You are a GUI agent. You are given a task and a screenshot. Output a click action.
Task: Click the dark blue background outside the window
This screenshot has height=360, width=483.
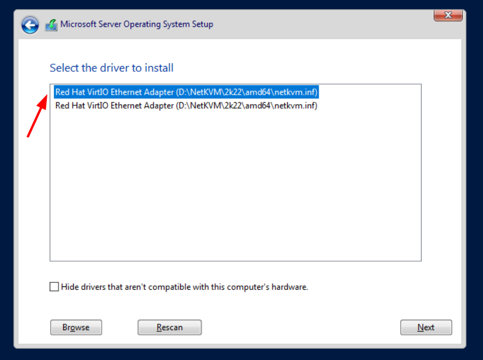pos(6,175)
